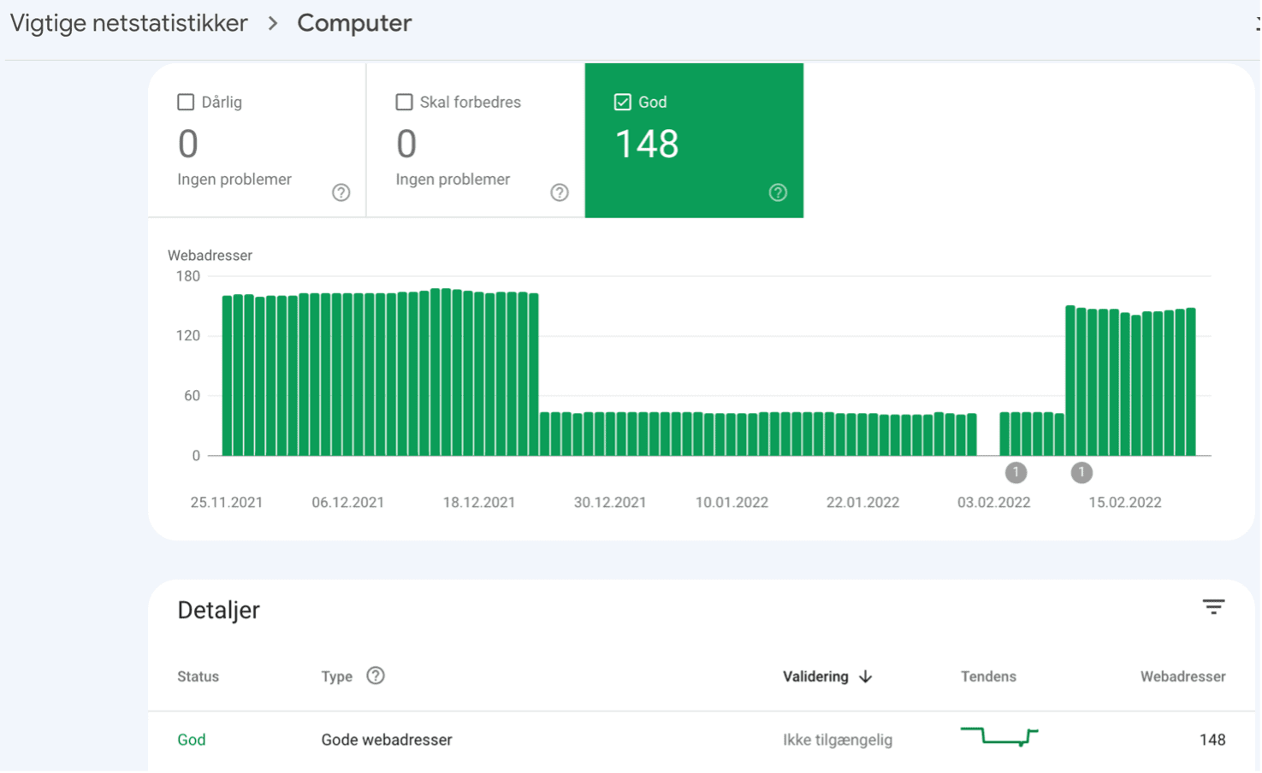Click the Tendens column header

pos(988,676)
